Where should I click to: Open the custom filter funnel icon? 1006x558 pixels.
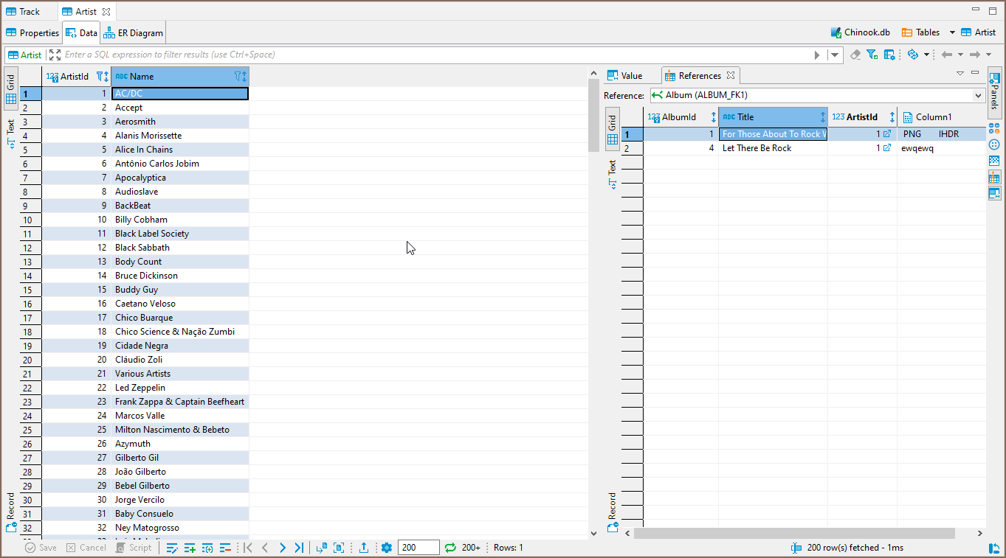(x=872, y=55)
